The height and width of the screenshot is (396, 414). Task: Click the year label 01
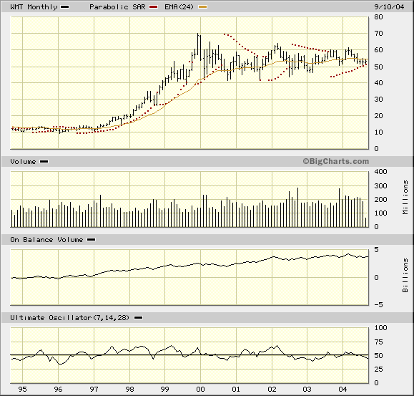point(236,390)
